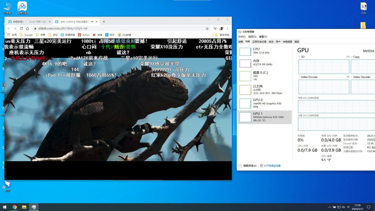Switch to the 应用历史记录 tab
The height and width of the screenshot is (211, 375).
click(x=259, y=42)
